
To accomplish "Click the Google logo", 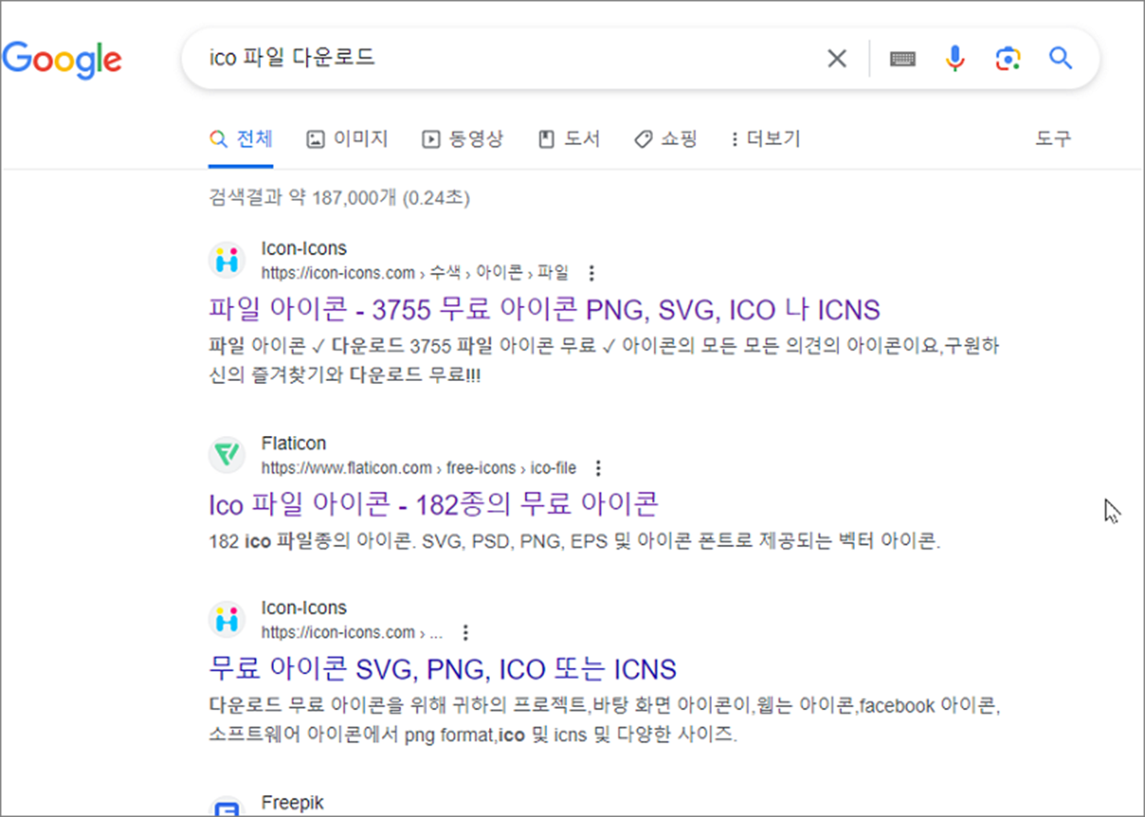I will point(62,60).
